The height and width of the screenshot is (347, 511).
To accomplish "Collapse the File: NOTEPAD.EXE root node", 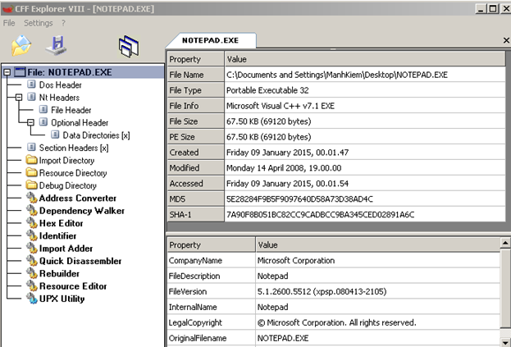I will pyautogui.click(x=7, y=72).
